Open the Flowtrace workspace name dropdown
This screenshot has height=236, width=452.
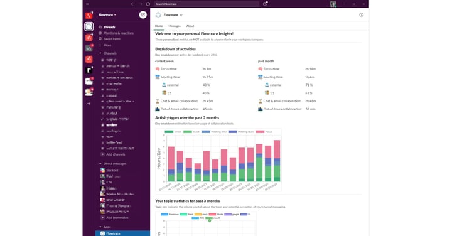pyautogui.click(x=107, y=14)
